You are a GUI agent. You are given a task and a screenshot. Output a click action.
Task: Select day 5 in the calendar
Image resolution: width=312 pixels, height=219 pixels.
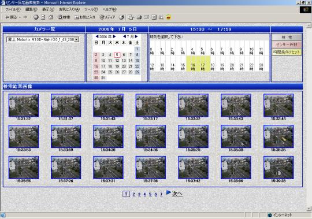click(x=117, y=55)
